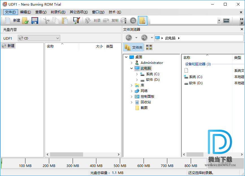The height and width of the screenshot is (176, 245).
Task: Close the compilation document window
Action: 241,12
